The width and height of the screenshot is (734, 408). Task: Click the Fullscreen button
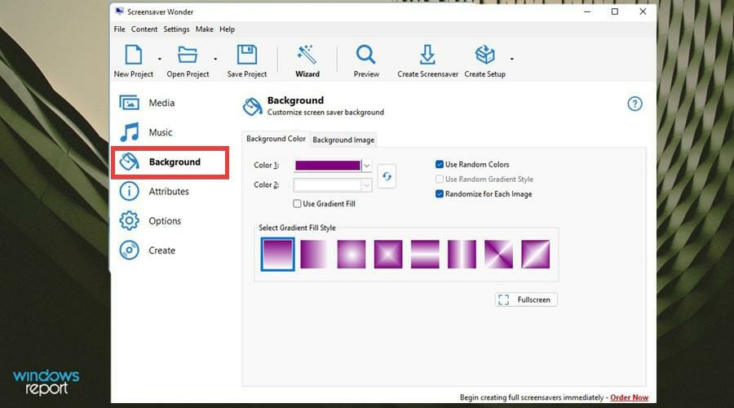click(526, 299)
